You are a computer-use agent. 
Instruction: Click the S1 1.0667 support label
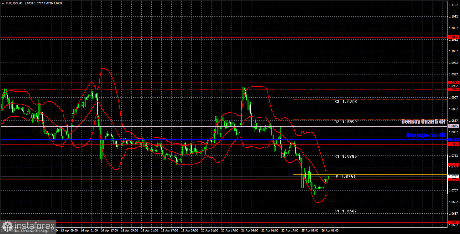point(345,211)
